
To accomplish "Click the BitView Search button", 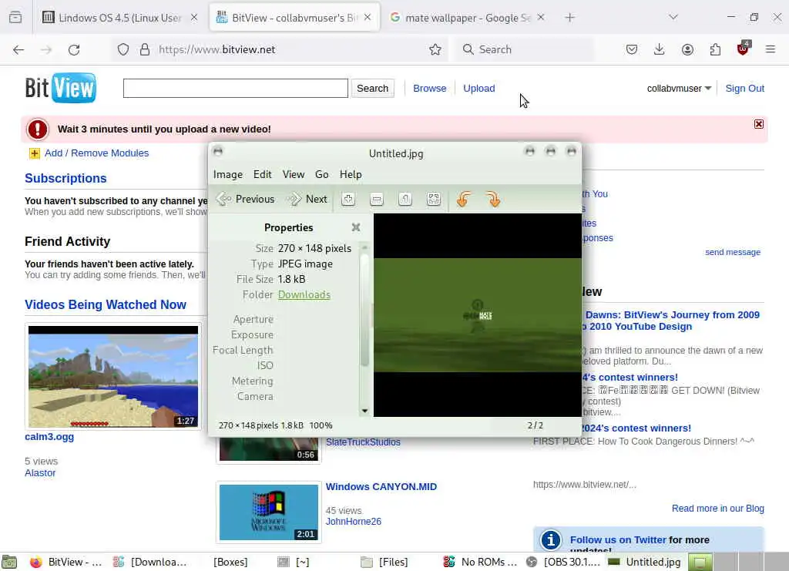I will 372,89.
